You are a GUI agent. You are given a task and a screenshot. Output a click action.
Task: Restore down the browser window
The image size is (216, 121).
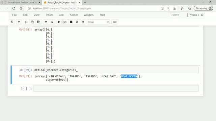pyautogui.click(x=210, y=2)
